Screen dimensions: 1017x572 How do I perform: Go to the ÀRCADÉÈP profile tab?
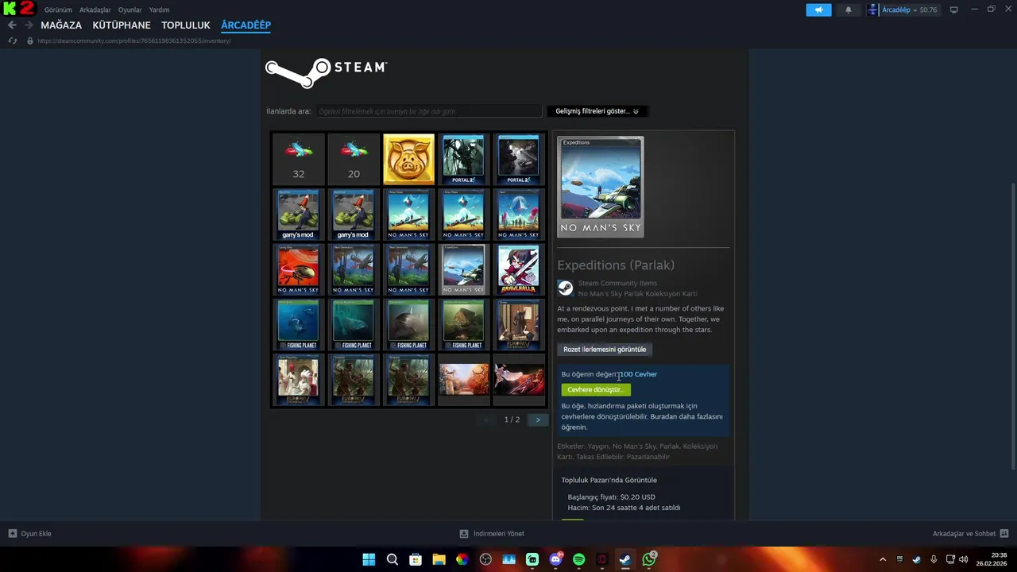(246, 25)
